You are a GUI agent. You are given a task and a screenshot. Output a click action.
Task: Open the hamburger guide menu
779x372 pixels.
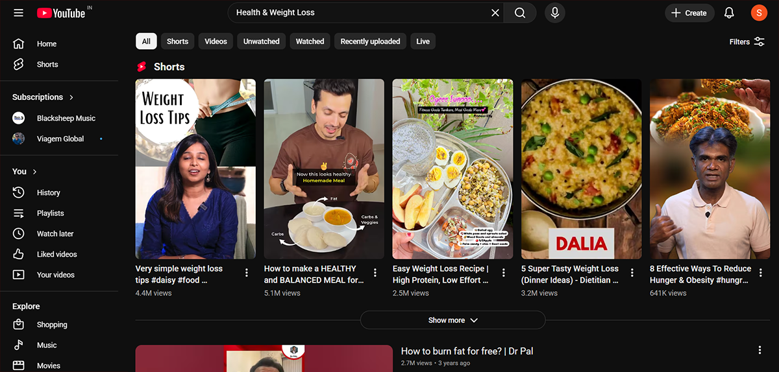tap(18, 13)
